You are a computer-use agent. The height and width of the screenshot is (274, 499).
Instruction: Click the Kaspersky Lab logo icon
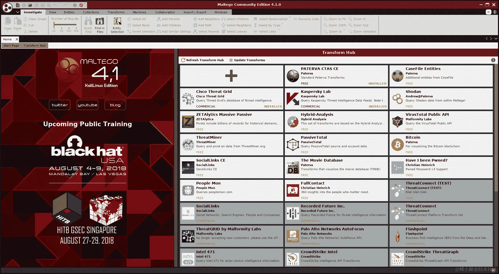coord(293,99)
